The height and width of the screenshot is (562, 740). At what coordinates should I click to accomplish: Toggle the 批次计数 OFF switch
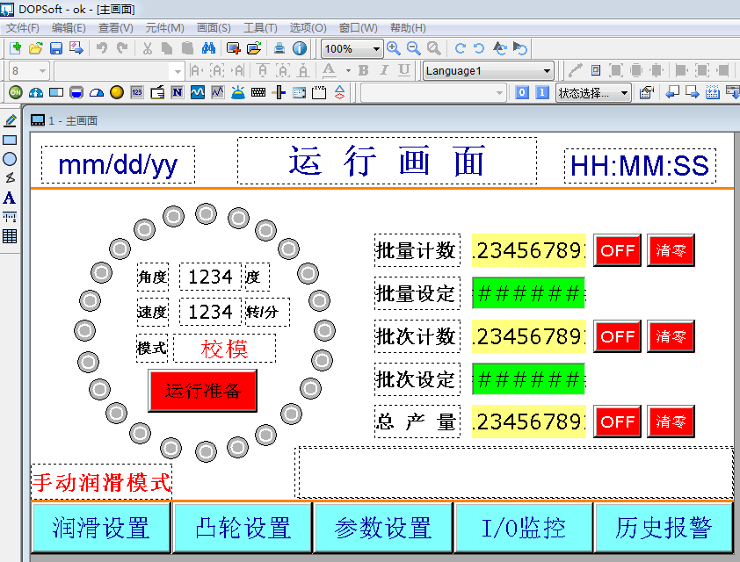pyautogui.click(x=618, y=336)
